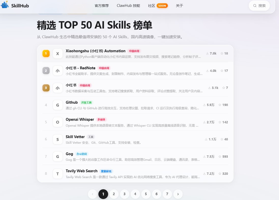279x200 pixels.
Task: Go to the next page arrow
Action: [178, 194]
